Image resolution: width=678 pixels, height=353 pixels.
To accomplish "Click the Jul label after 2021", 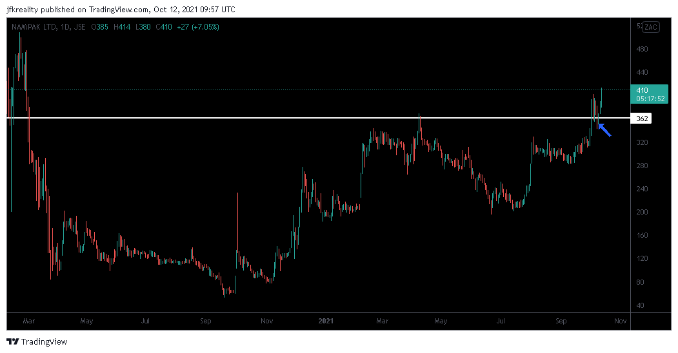I will [501, 321].
